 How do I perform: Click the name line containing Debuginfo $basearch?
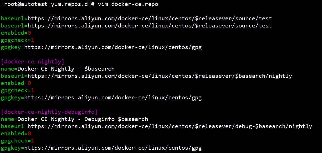74,119
